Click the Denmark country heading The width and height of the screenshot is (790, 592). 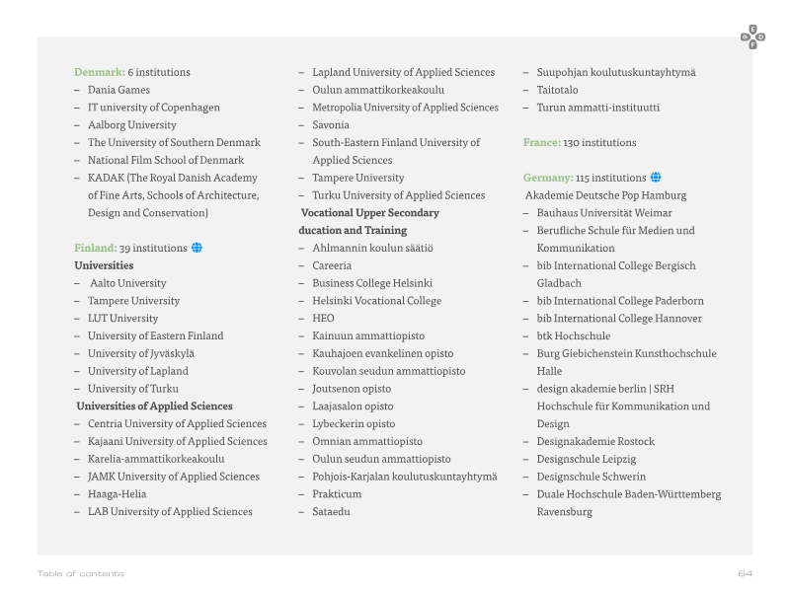click(x=100, y=72)
